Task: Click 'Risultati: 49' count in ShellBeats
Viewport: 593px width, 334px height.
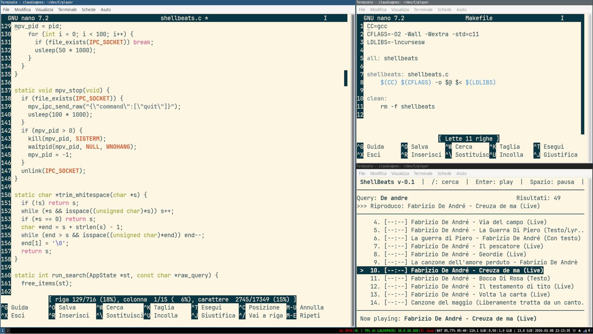Action: (539, 198)
